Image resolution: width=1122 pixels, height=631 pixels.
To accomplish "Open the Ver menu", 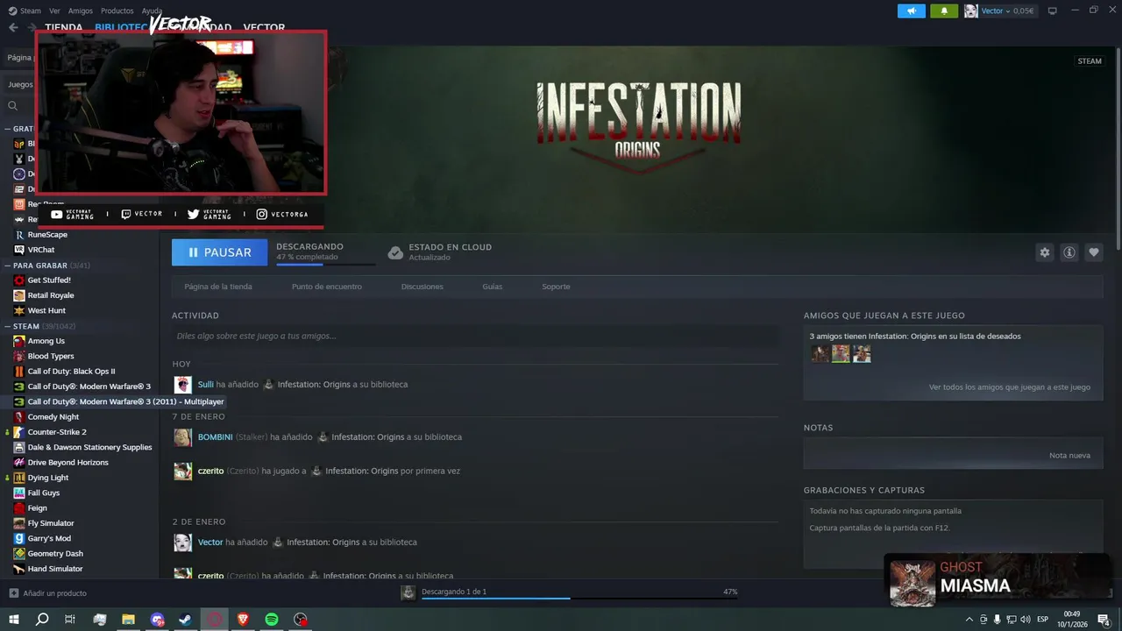I will pyautogui.click(x=54, y=11).
